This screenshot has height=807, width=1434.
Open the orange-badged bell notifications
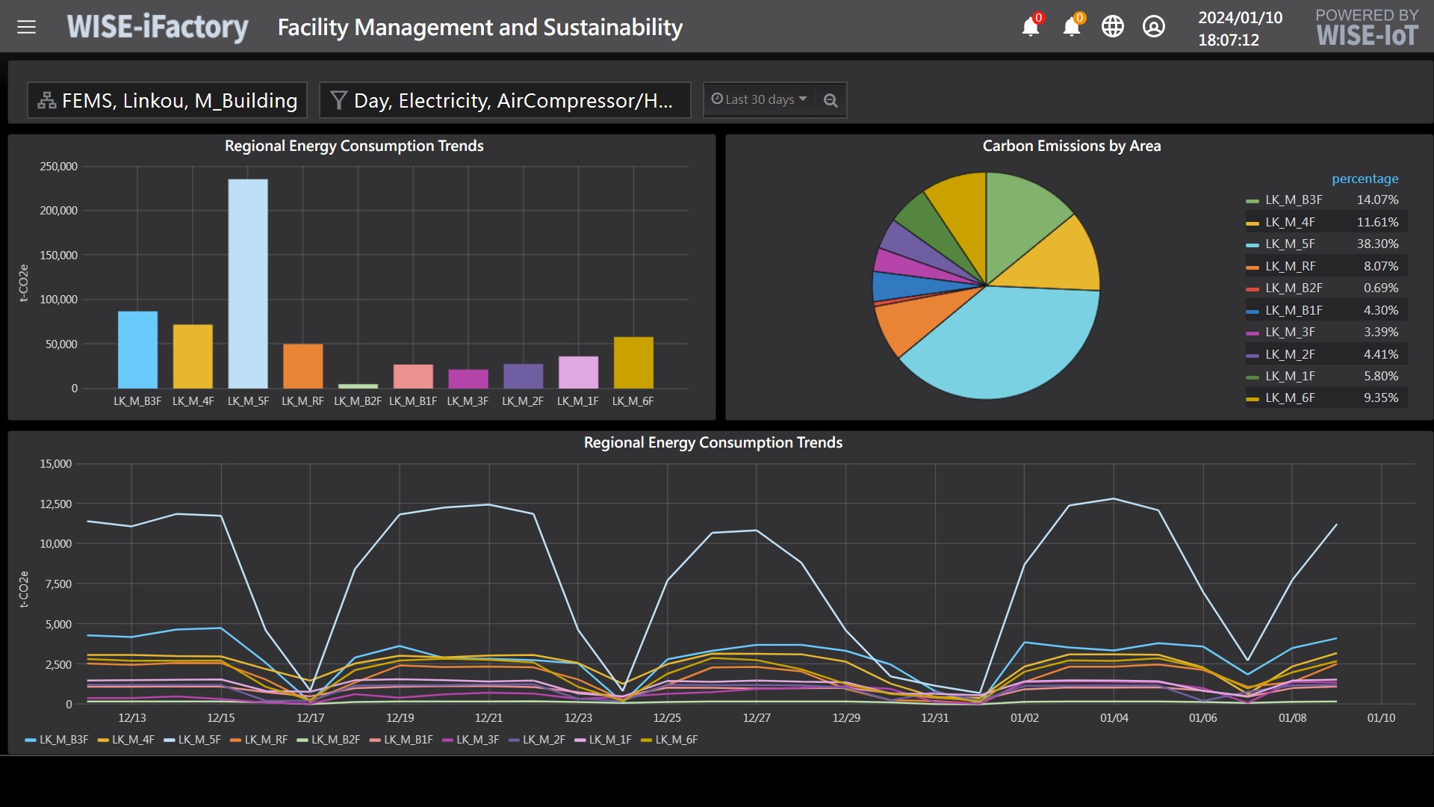[x=1072, y=27]
